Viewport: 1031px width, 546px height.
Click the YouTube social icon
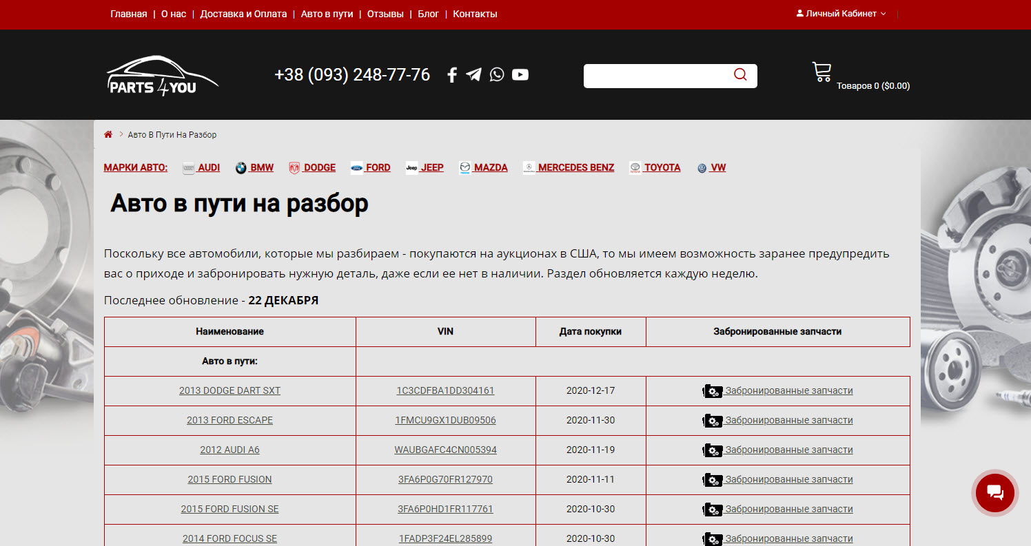(x=520, y=74)
